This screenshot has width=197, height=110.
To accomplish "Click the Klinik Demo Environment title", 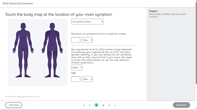I will 17,3.
